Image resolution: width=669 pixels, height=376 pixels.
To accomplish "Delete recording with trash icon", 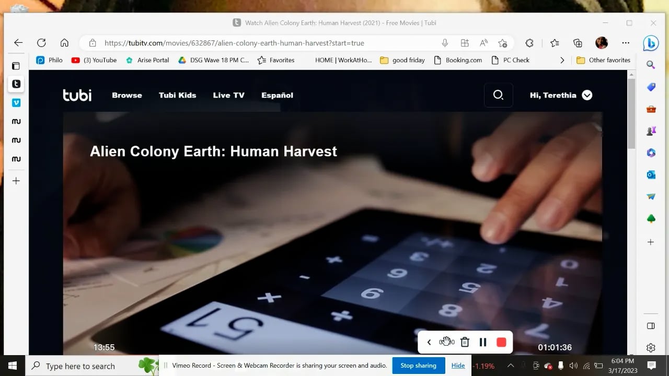I will click(x=465, y=342).
